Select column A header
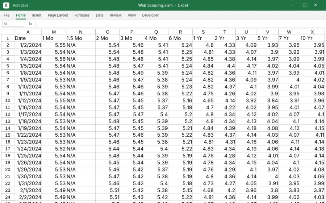326x203 pixels. coord(28,32)
